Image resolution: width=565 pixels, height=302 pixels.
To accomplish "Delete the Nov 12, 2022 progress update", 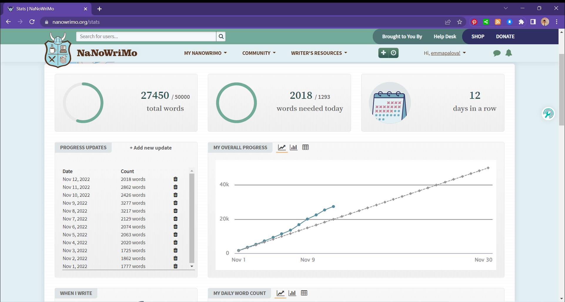I will click(x=175, y=179).
